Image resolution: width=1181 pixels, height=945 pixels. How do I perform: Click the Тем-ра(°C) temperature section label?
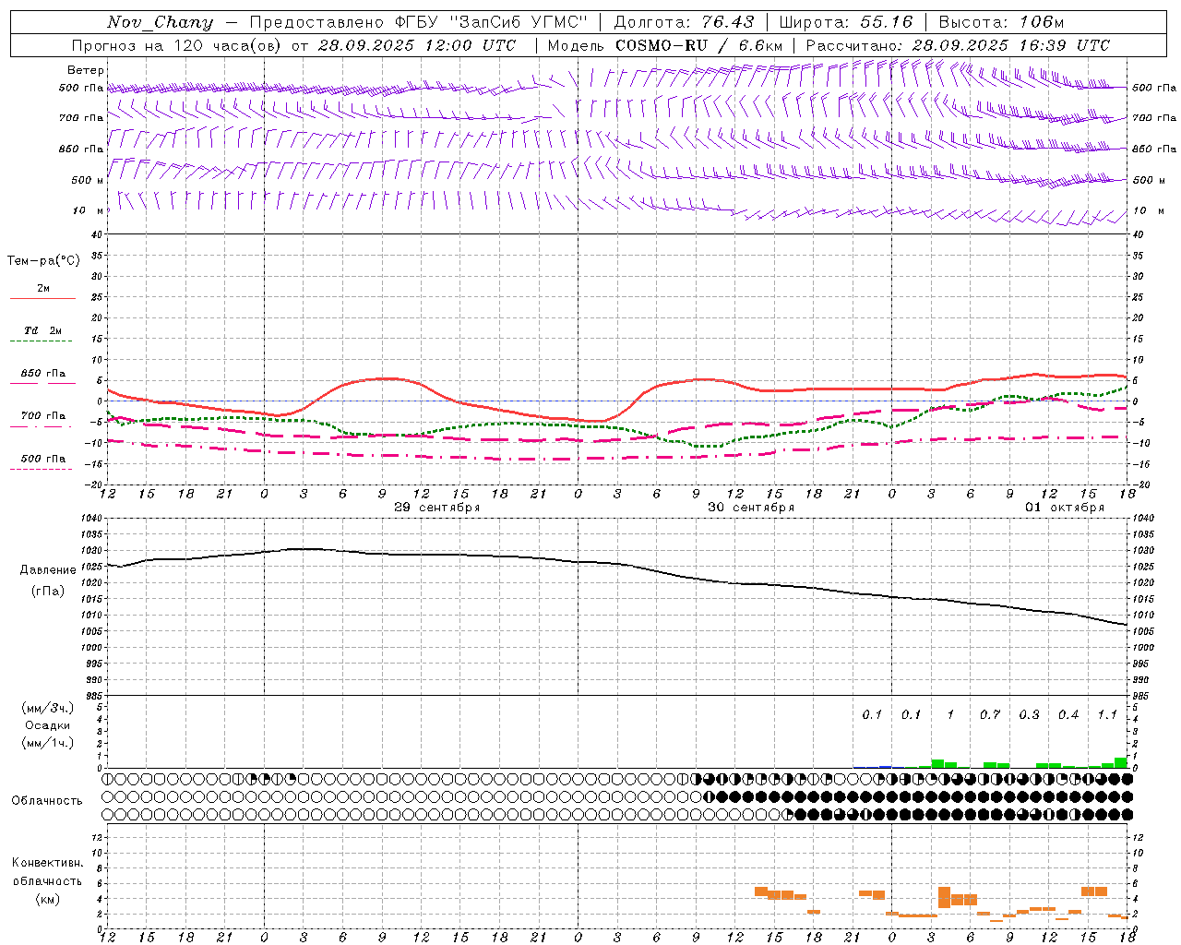point(43,261)
